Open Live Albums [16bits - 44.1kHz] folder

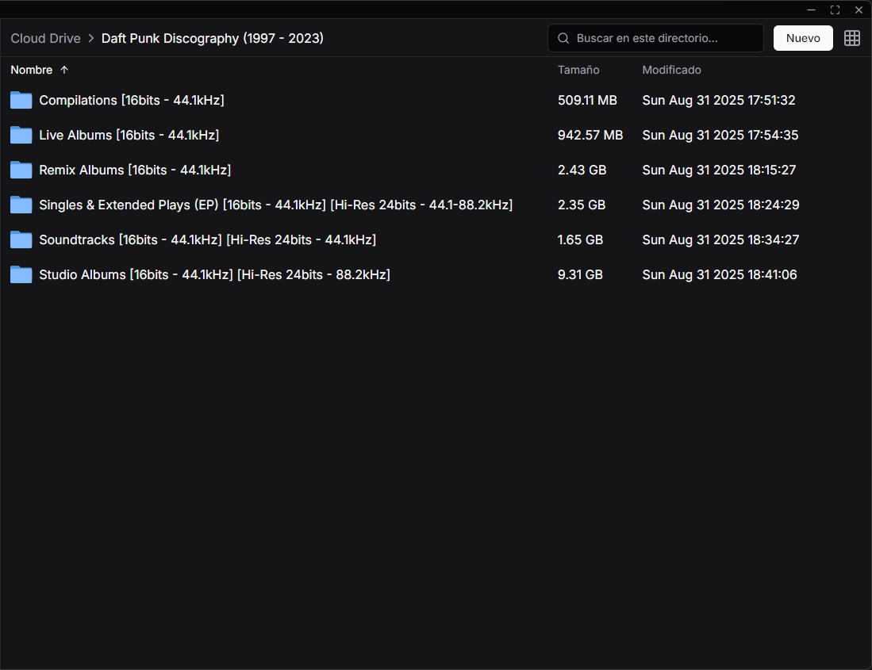129,135
